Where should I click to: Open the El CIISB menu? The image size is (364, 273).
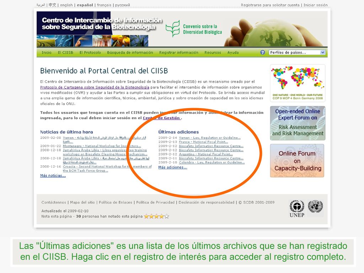tap(65, 53)
